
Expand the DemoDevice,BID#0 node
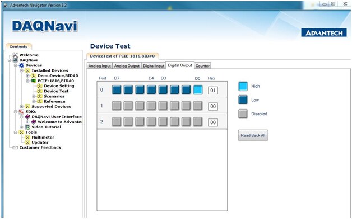[27, 75]
